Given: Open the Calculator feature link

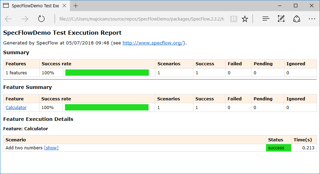Looking at the screenshot, I should tap(16, 108).
